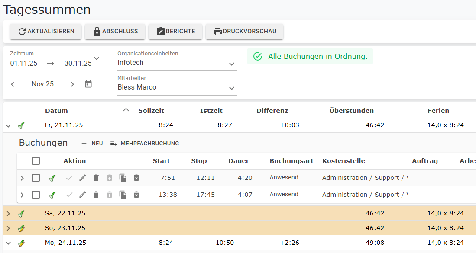Navigate to previous month with the left chevron
476x253 pixels.
tap(13, 84)
